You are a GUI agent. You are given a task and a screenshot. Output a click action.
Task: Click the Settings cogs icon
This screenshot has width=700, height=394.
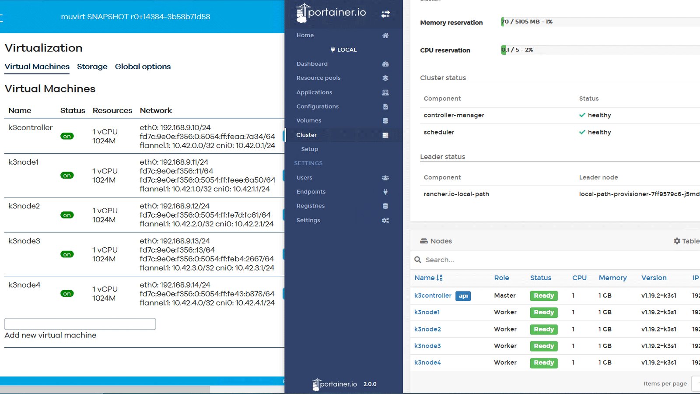tap(385, 220)
